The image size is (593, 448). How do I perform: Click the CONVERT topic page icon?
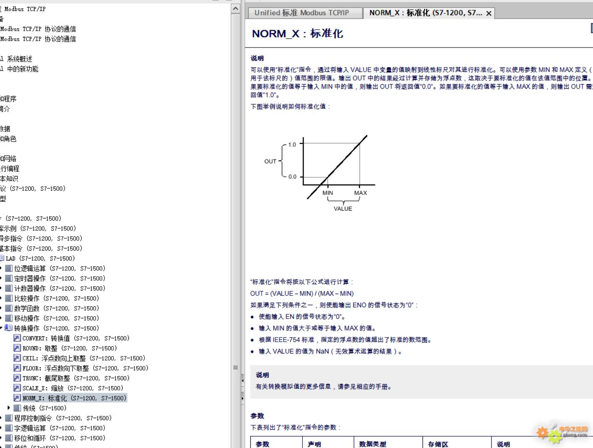pos(17,338)
